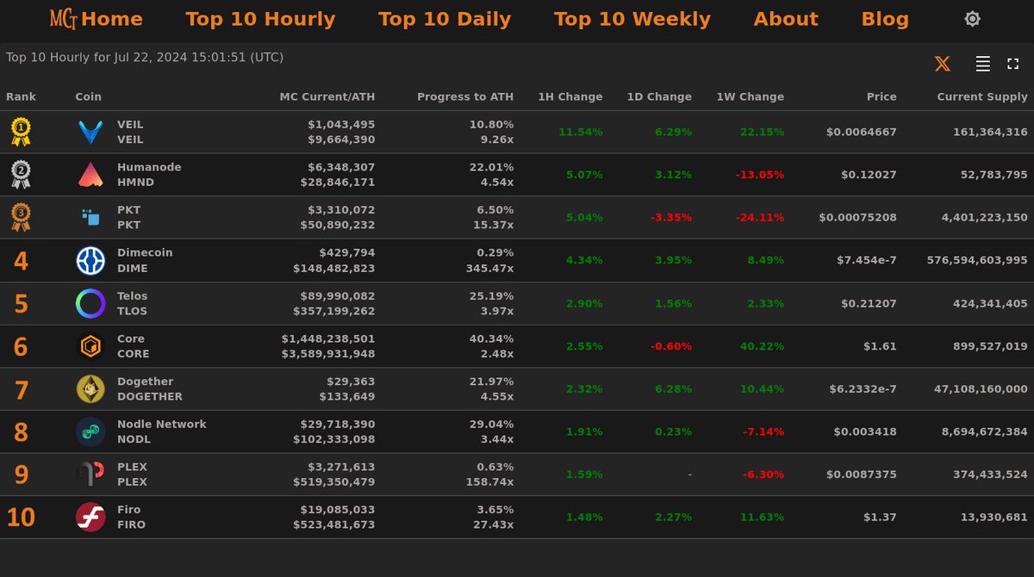Click rank number 10
The height and width of the screenshot is (577, 1034).
(x=21, y=518)
